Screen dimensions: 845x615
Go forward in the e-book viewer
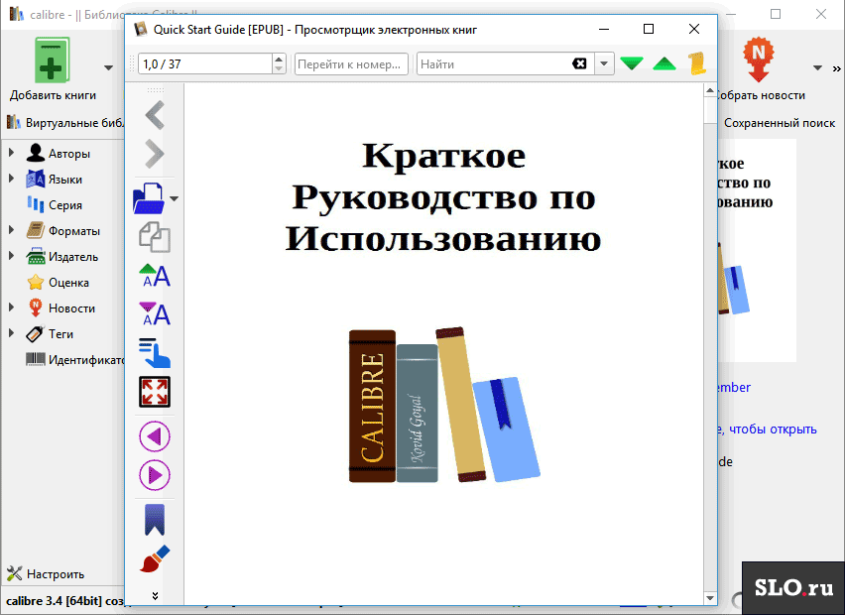155,154
